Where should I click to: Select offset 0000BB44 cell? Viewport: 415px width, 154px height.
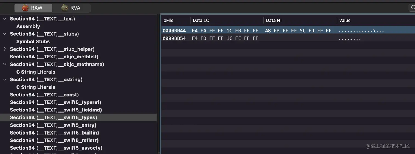tap(174, 31)
